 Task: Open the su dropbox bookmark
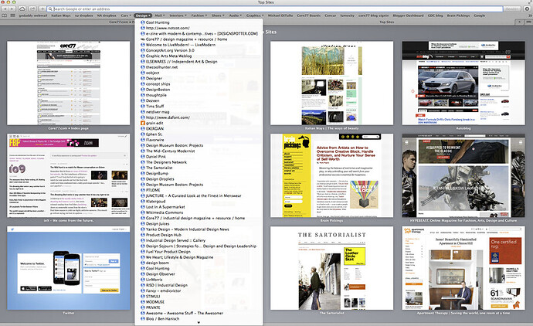(83, 15)
